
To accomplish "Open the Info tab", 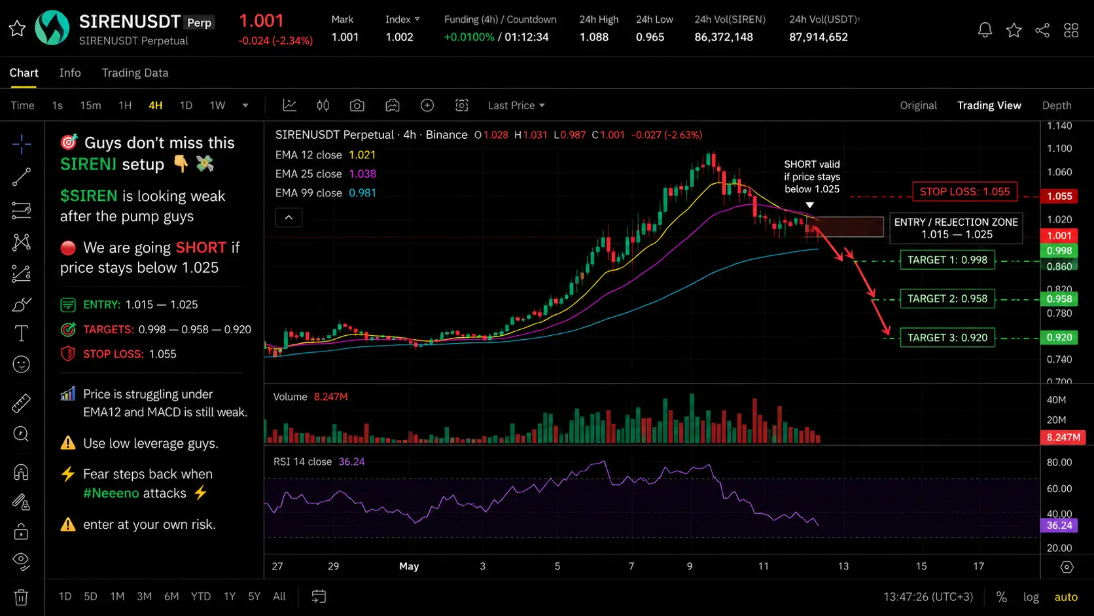I will pyautogui.click(x=70, y=73).
